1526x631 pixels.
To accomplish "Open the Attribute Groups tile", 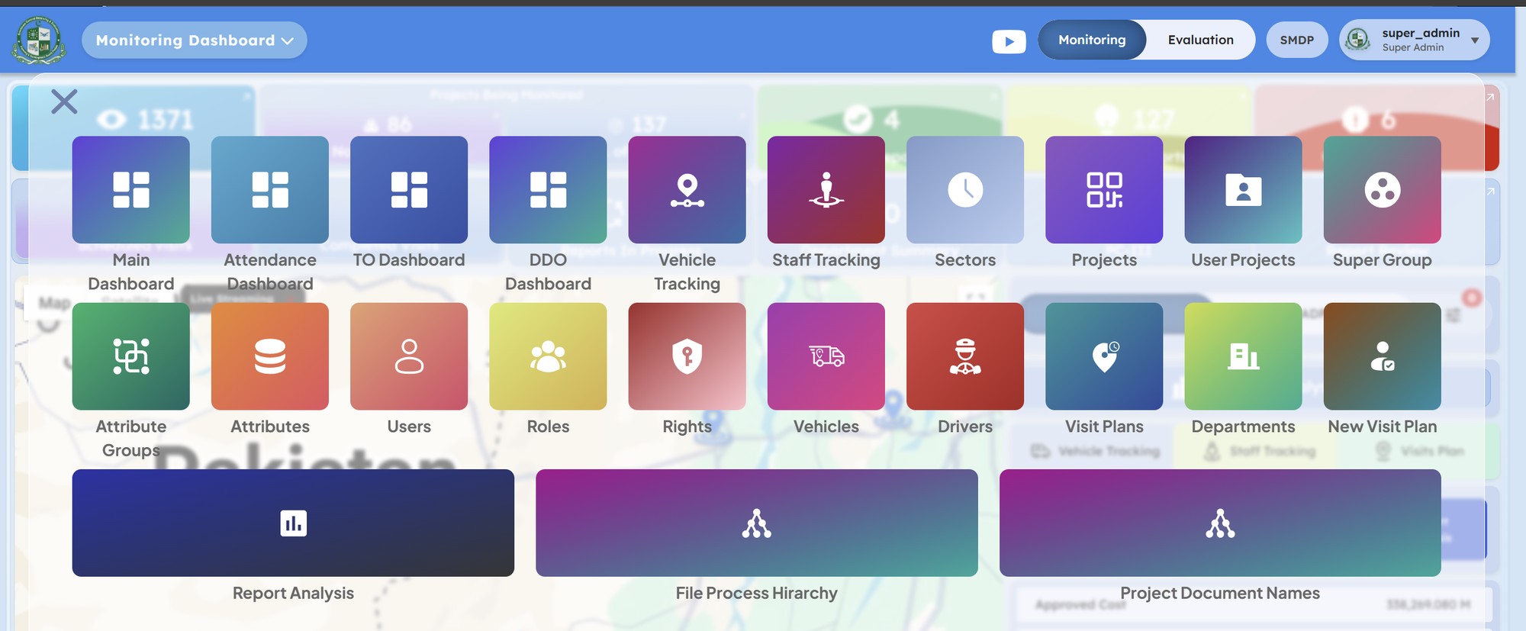I will [130, 356].
